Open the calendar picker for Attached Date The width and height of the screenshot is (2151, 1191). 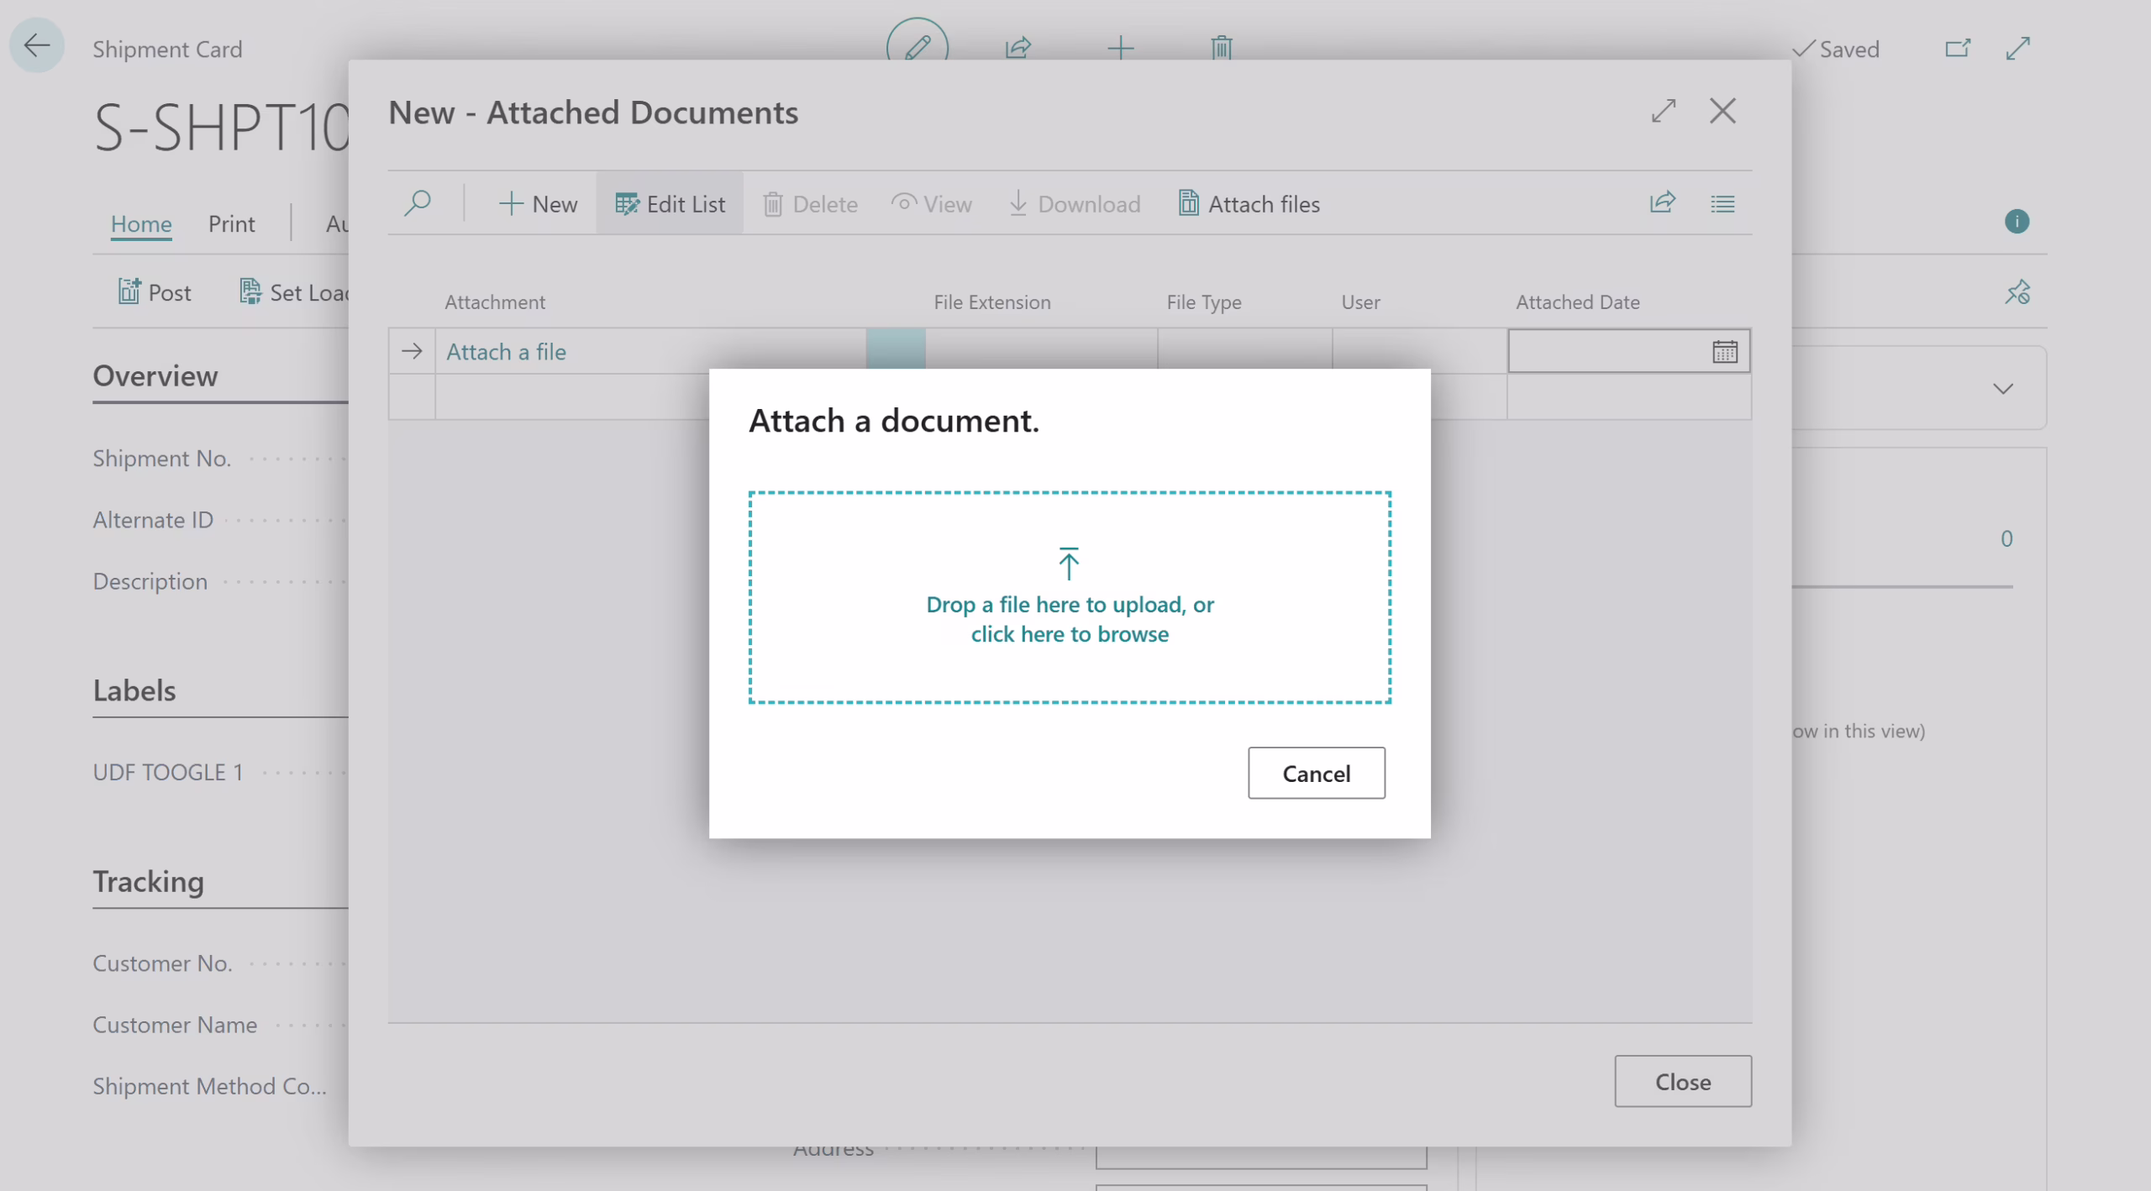click(1723, 350)
